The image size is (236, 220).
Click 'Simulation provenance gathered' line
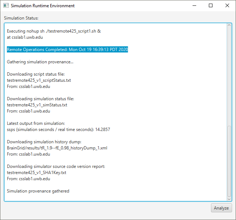(x=38, y=191)
